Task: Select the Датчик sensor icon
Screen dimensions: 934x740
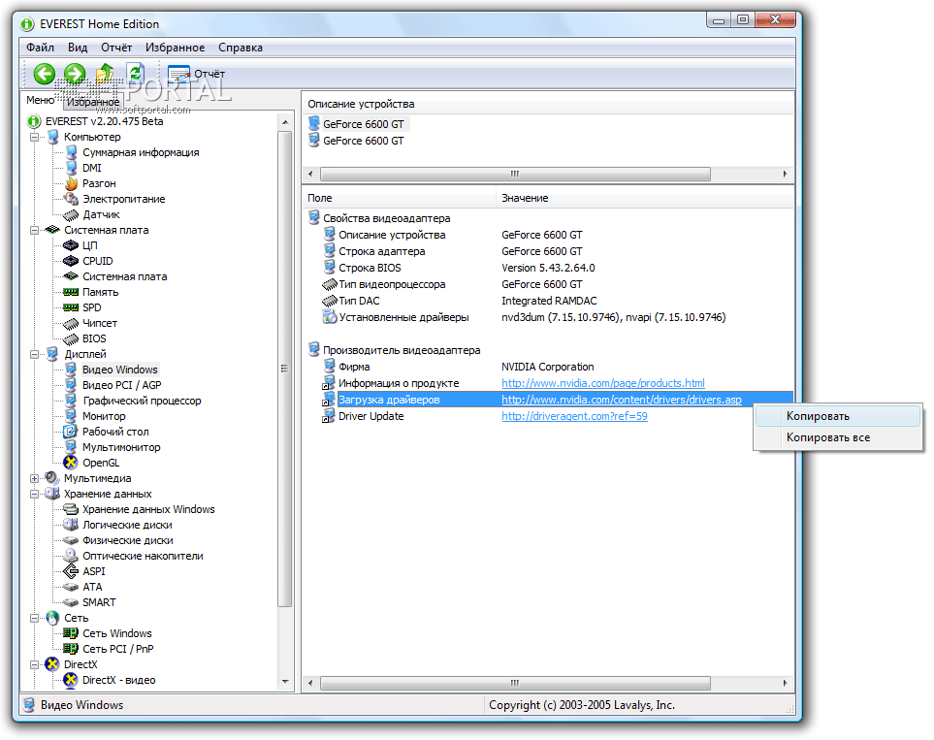Action: pyautogui.click(x=71, y=214)
